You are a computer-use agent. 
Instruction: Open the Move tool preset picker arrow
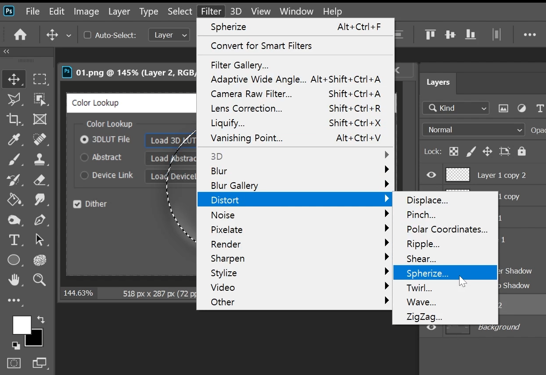coord(68,35)
